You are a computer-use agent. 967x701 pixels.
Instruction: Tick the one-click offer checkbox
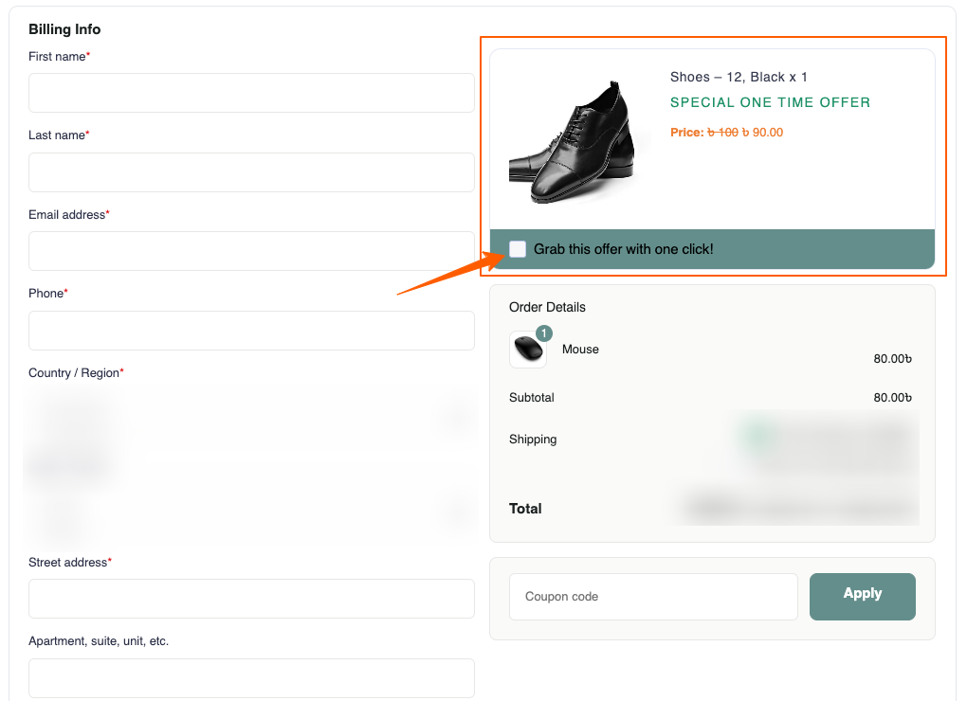pyautogui.click(x=518, y=249)
